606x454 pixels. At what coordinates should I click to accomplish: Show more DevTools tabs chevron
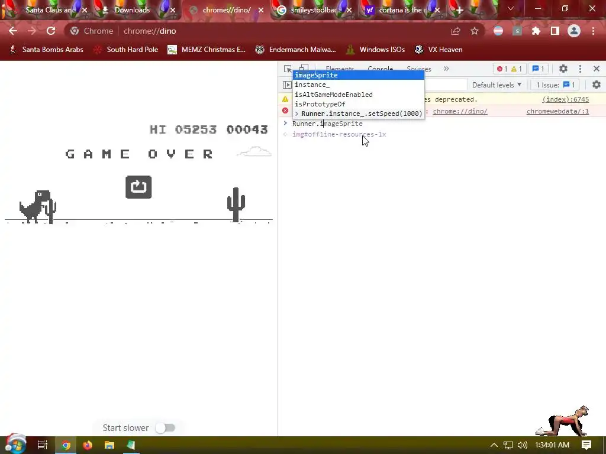(446, 69)
